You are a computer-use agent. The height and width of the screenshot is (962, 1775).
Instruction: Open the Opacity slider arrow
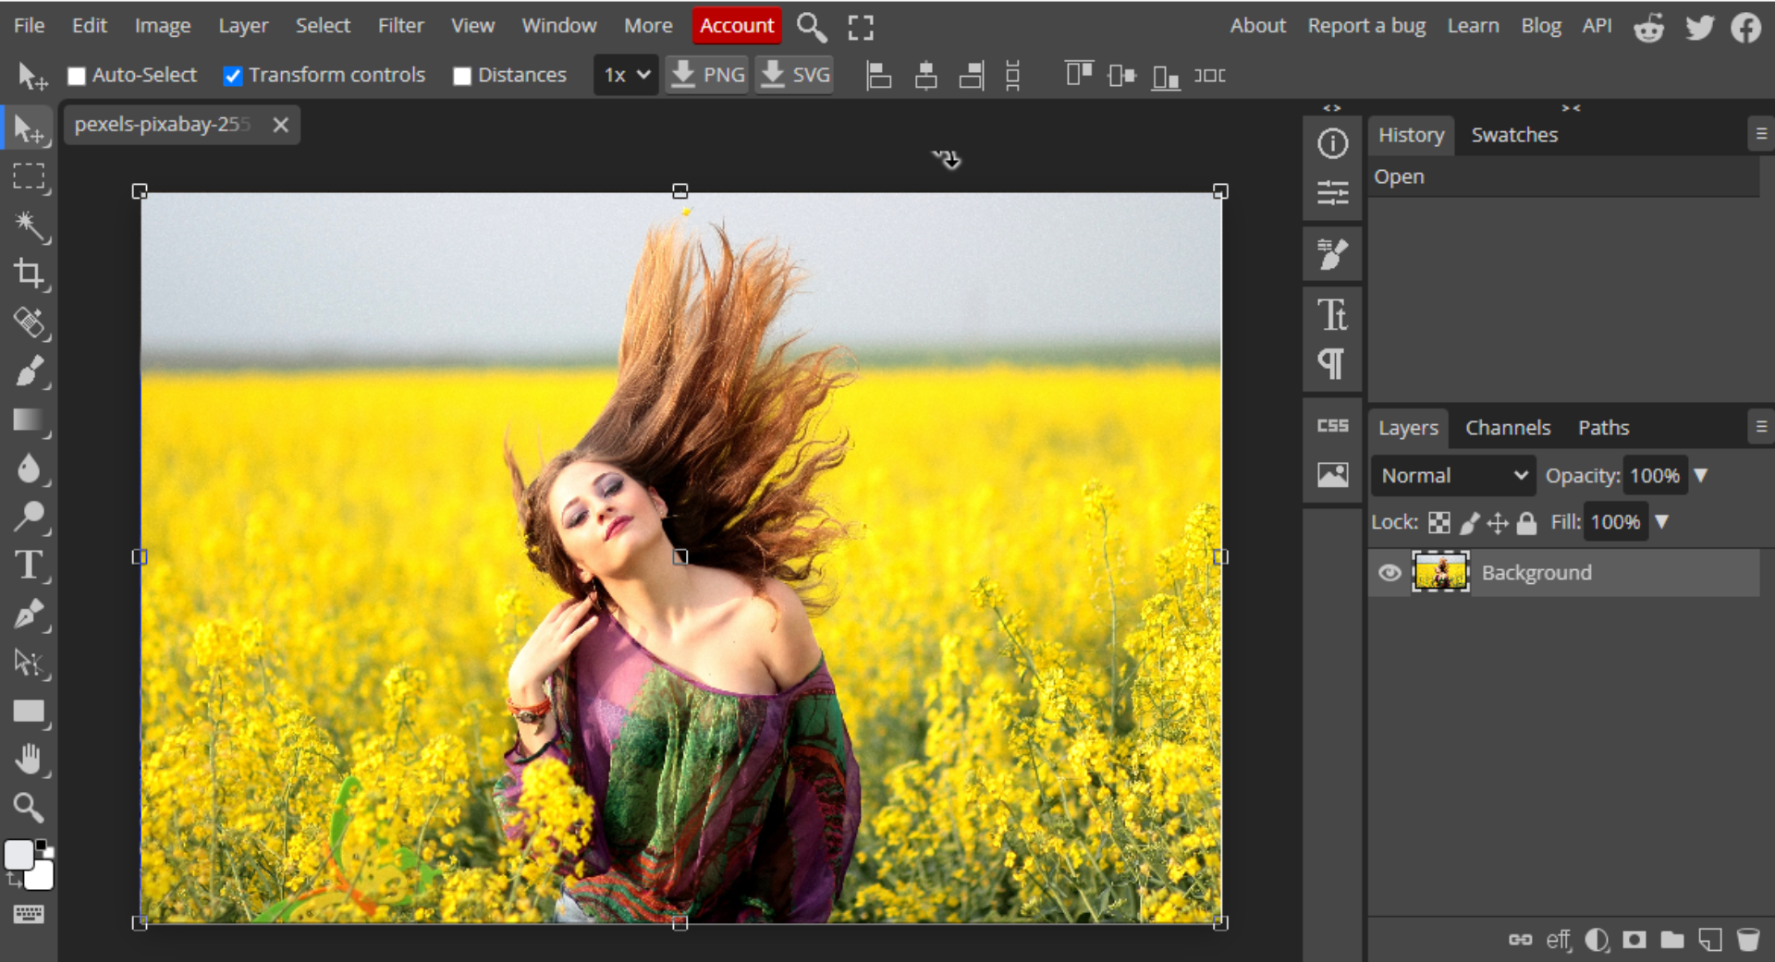coord(1701,476)
